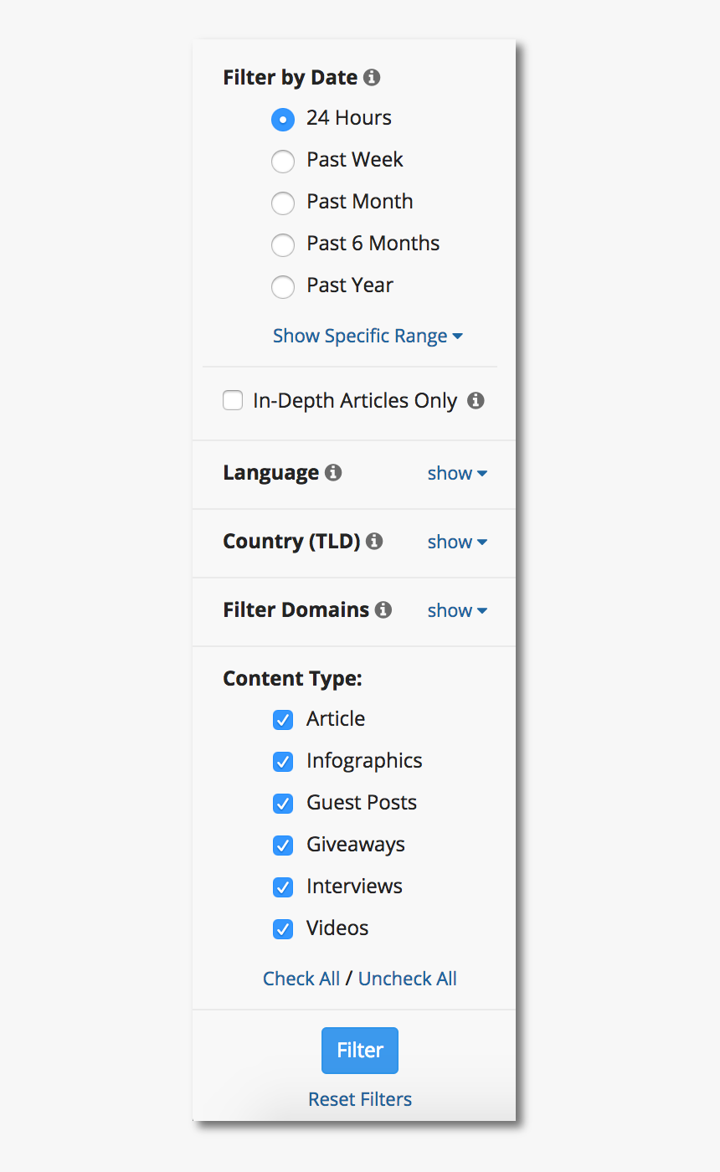Show the Filter Domains section
The height and width of the screenshot is (1172, 720).
tap(457, 610)
